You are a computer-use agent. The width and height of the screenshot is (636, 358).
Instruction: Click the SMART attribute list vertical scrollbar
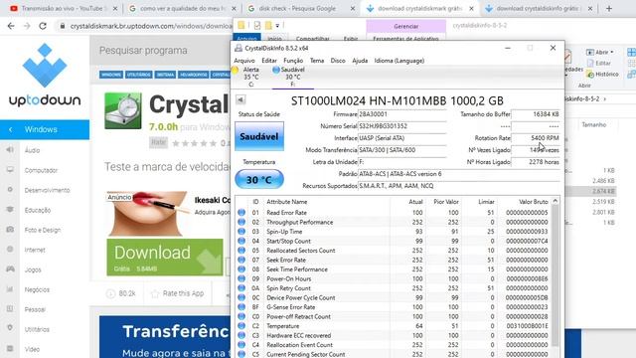(556, 276)
